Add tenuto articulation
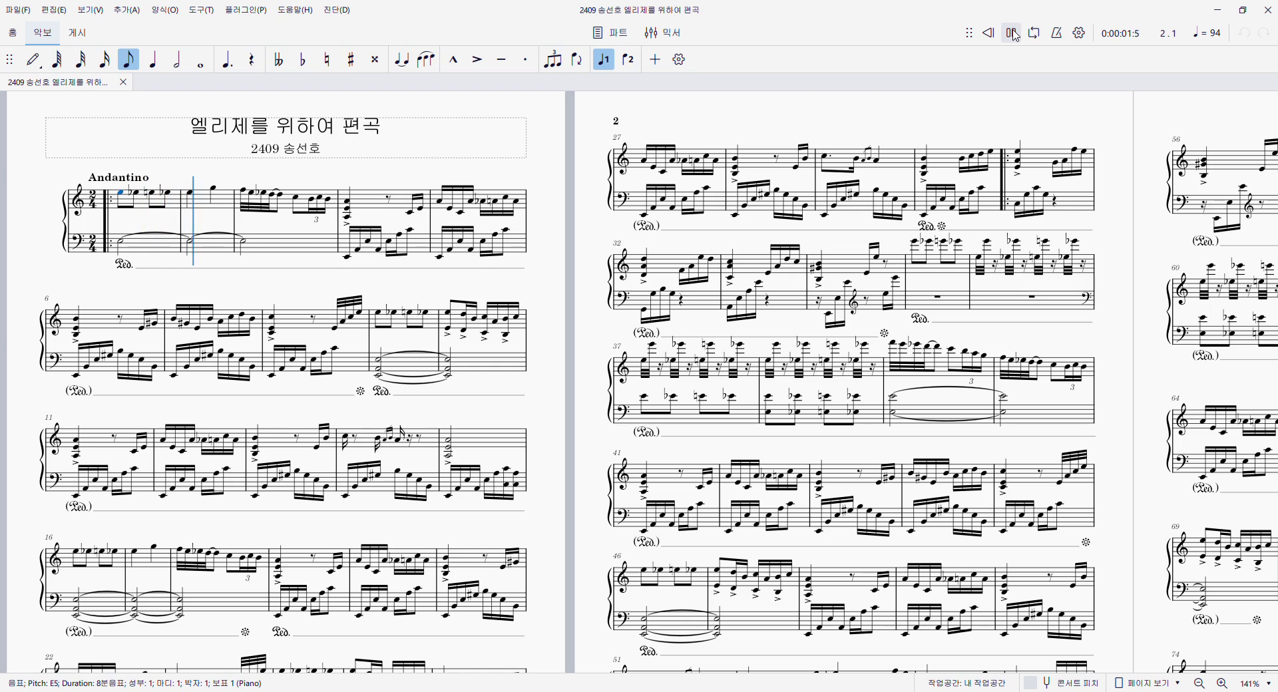 tap(501, 59)
